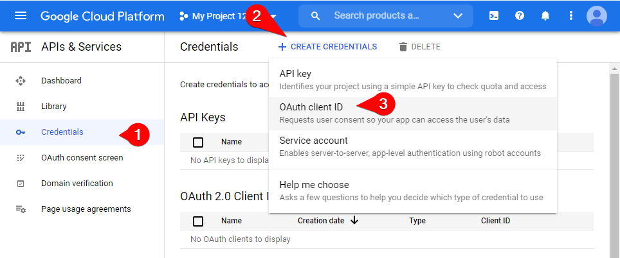Click the Create Credentials button
The height and width of the screenshot is (258, 620).
(x=327, y=47)
